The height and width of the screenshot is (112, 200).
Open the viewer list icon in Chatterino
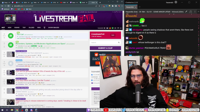(x=191, y=12)
